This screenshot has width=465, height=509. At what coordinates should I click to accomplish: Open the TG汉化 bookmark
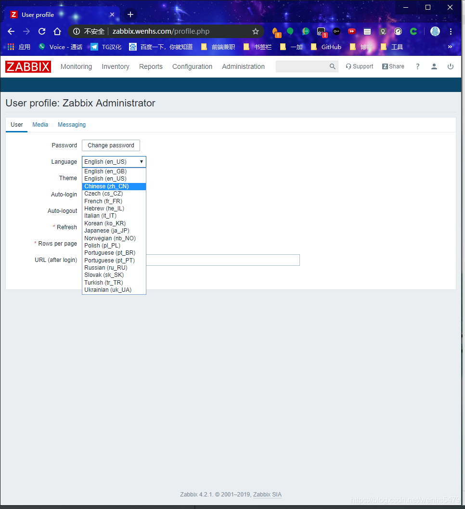[106, 47]
